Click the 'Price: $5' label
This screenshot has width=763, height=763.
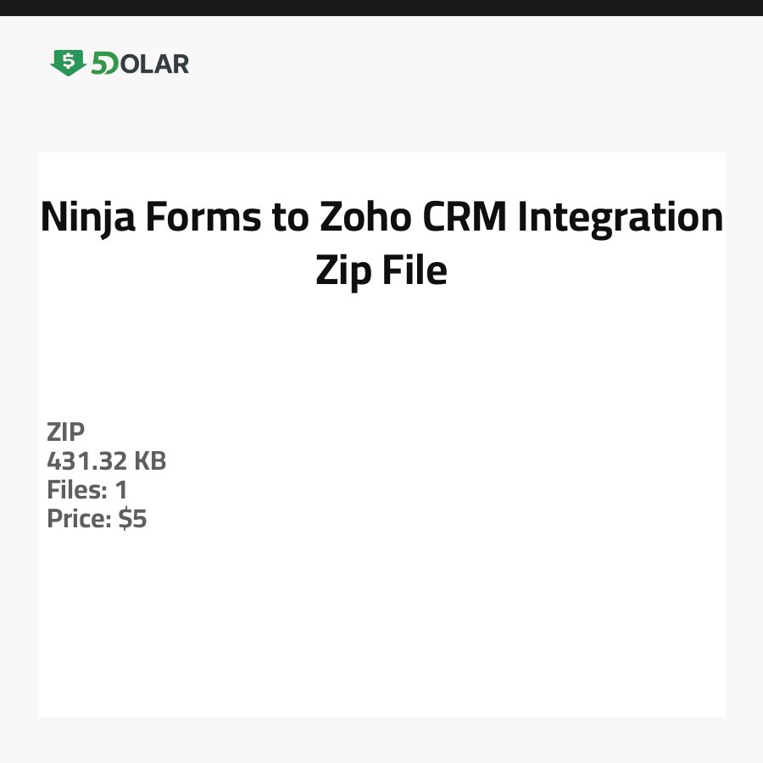pos(97,519)
